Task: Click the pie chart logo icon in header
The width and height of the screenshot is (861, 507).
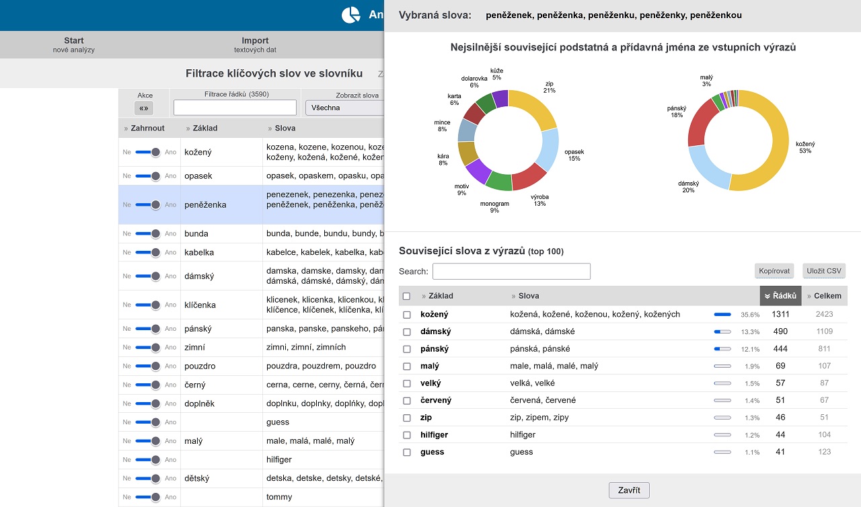Action: 351,15
